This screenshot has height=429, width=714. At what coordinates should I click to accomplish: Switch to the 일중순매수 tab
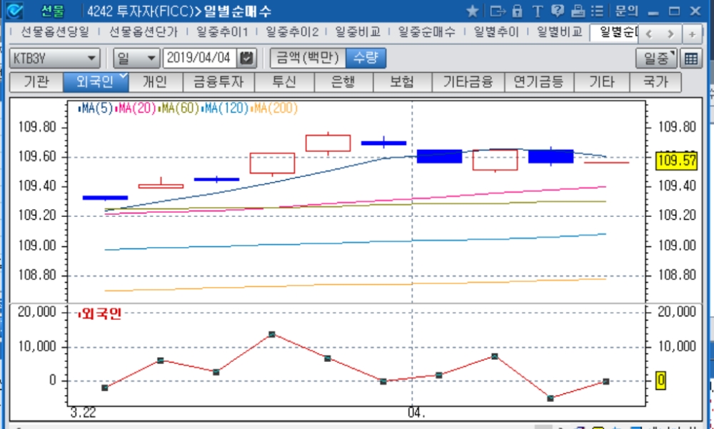click(426, 32)
